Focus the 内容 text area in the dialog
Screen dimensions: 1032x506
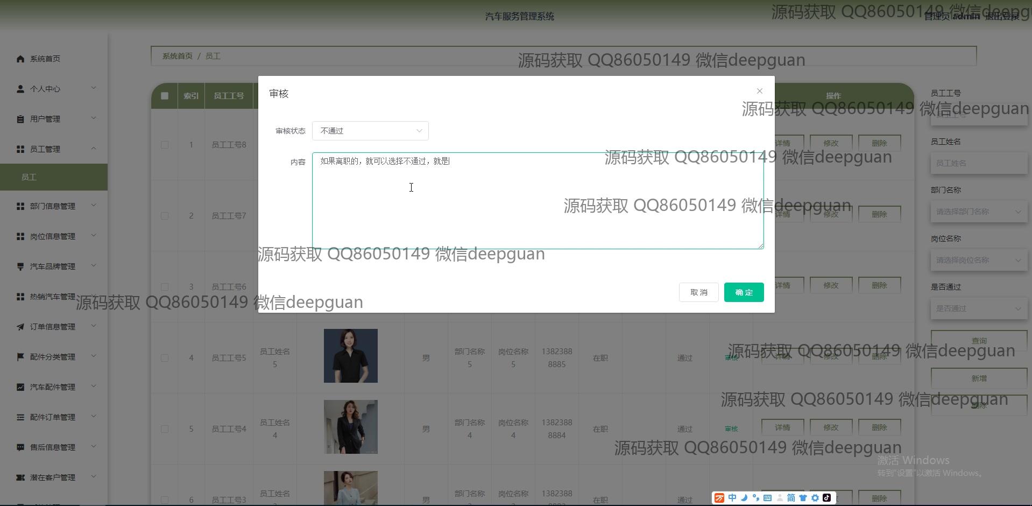[538, 201]
